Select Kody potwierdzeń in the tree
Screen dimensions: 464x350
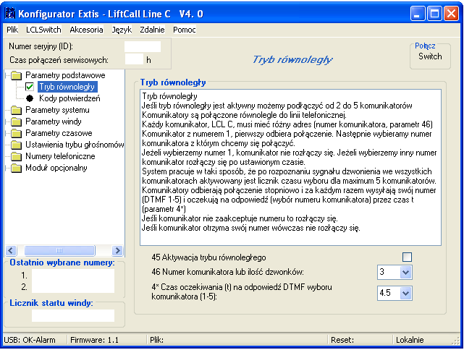(69, 98)
